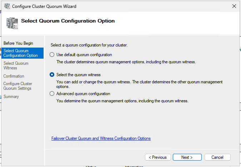
Task: Close the Configure Cluster Quorum Wizard
Action: click(x=234, y=6)
